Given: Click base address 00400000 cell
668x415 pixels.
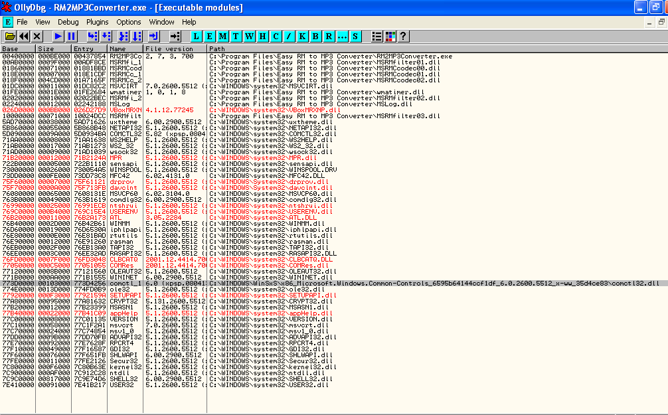Looking at the screenshot, I should coord(18,56).
